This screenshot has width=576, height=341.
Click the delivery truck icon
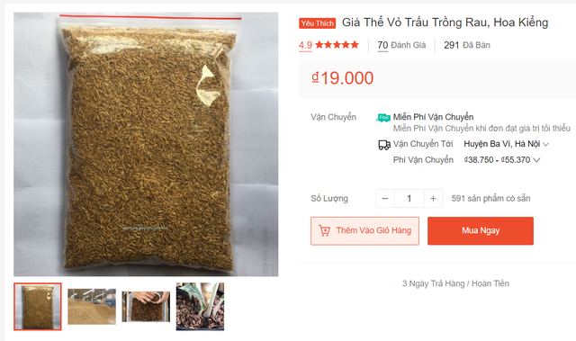pyautogui.click(x=384, y=145)
